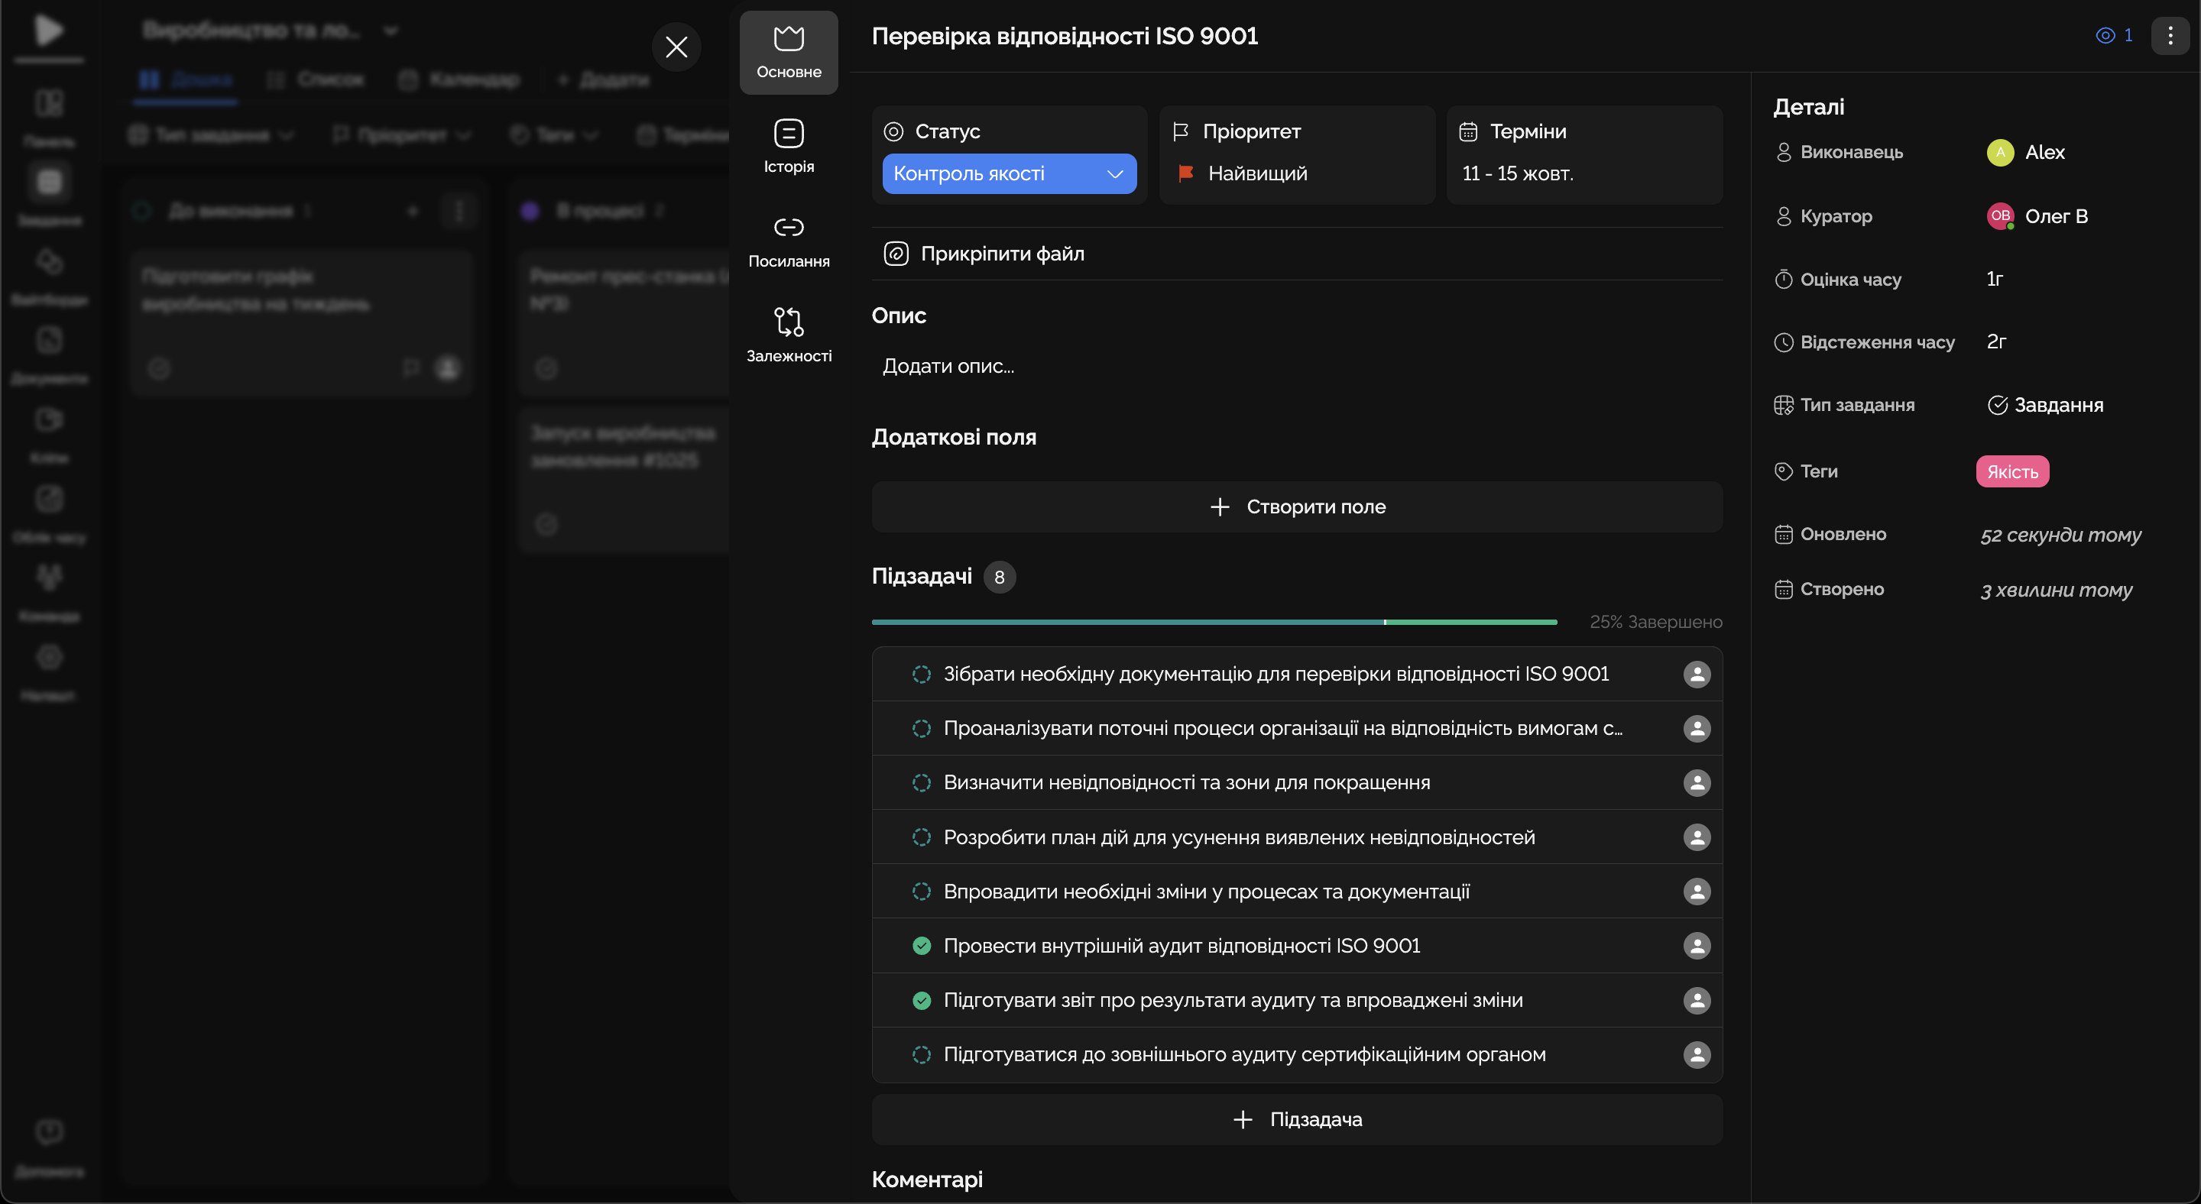Image resolution: width=2201 pixels, height=1204 pixels.
Task: Select the Основне tab
Action: pos(788,52)
